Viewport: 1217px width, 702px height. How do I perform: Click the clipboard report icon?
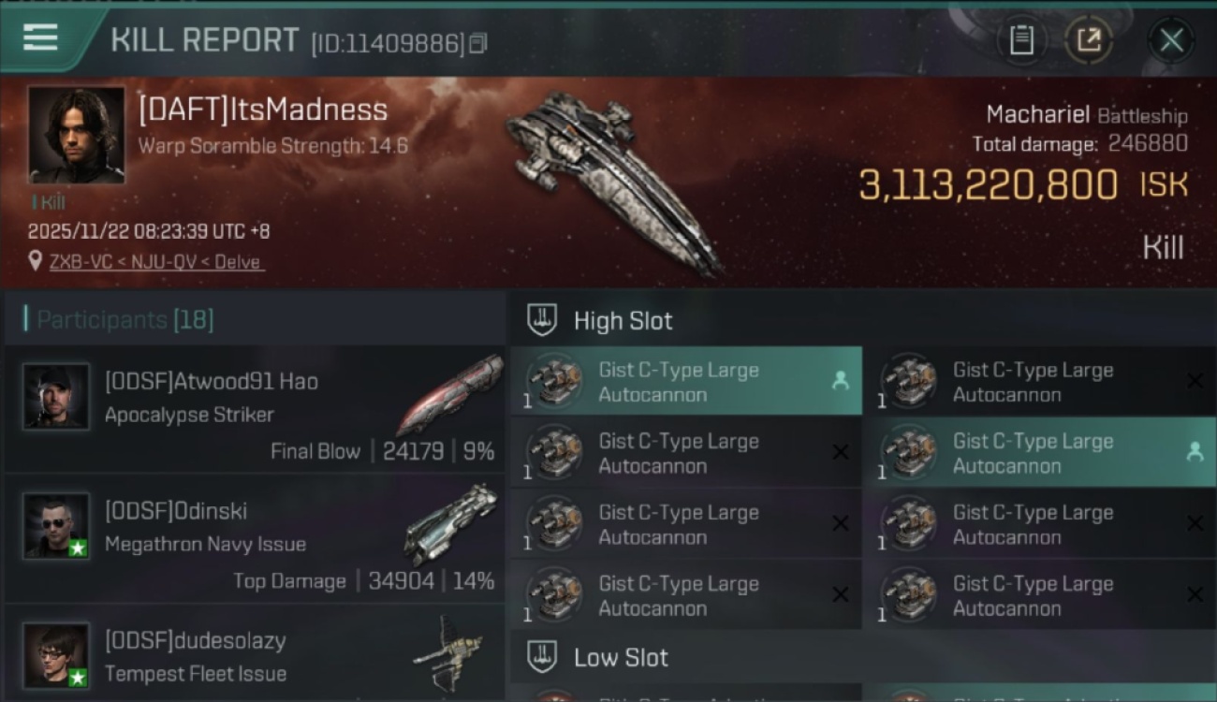click(x=1021, y=40)
